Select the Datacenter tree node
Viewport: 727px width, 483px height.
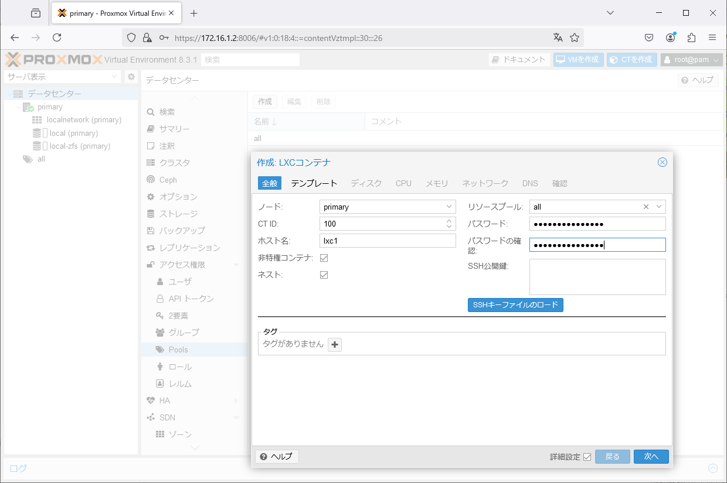pyautogui.click(x=54, y=94)
